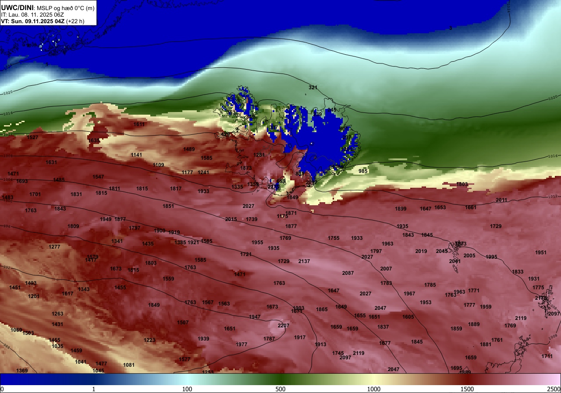Click the color scale label 1000
Screen dimensions: 561x393
click(373, 389)
